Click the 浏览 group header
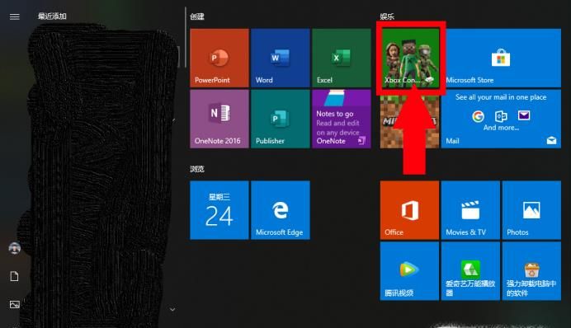This screenshot has width=571, height=328. click(x=197, y=169)
